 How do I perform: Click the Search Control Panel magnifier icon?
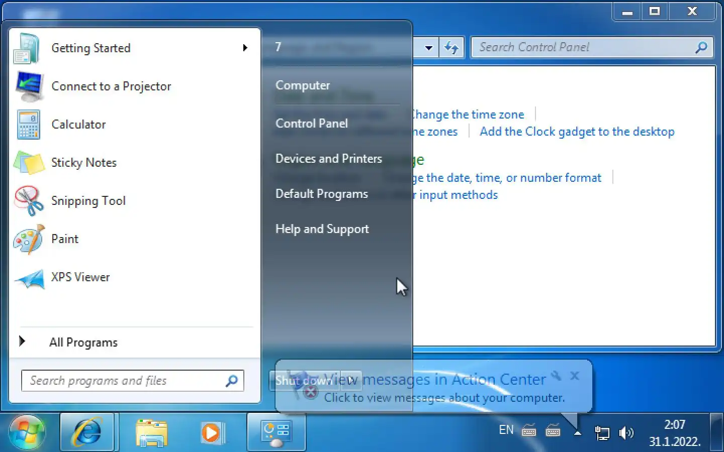tap(701, 47)
